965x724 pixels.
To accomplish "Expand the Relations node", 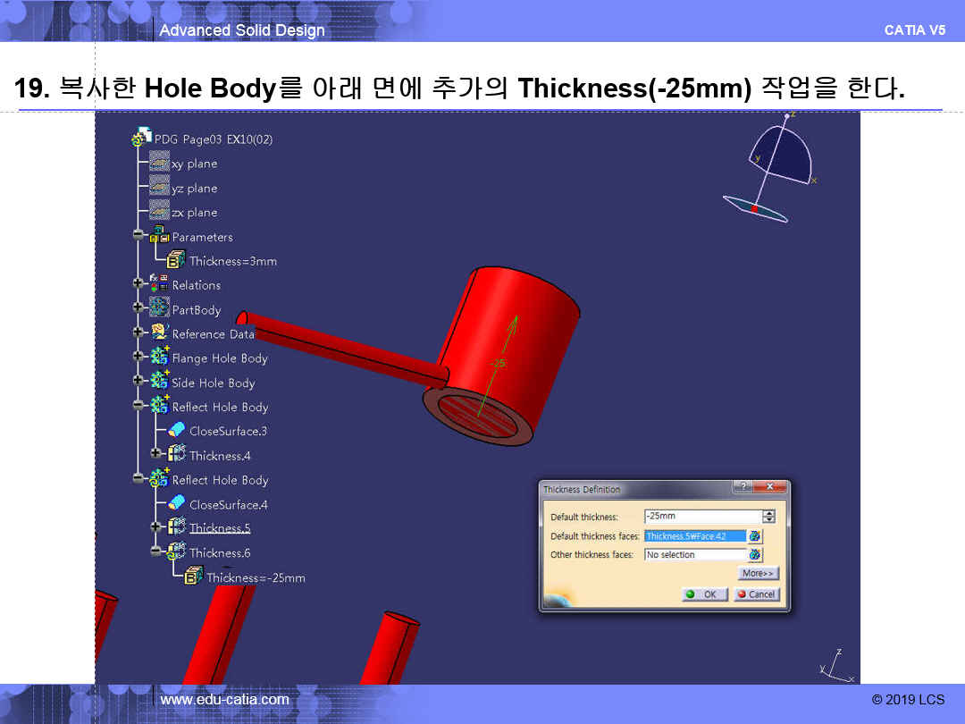I will tap(138, 285).
